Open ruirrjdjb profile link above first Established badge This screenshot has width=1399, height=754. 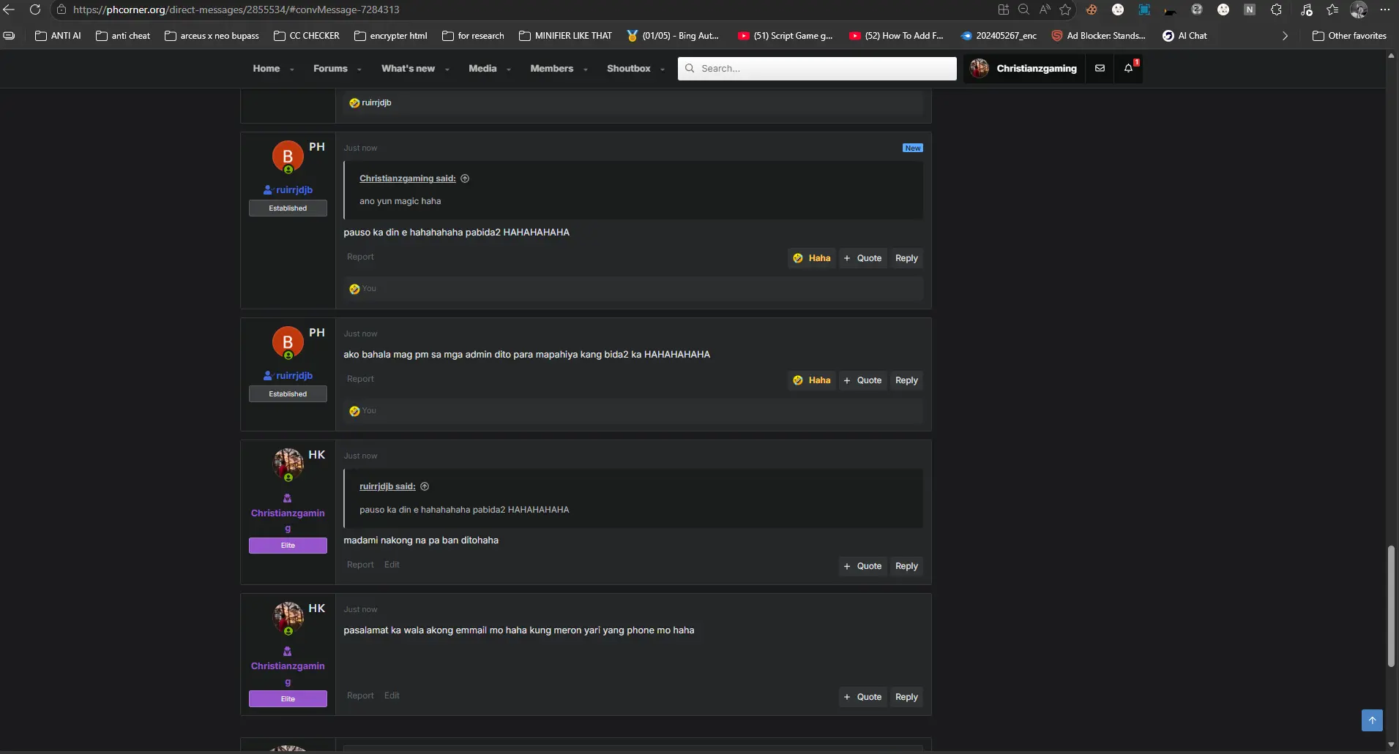coord(294,189)
